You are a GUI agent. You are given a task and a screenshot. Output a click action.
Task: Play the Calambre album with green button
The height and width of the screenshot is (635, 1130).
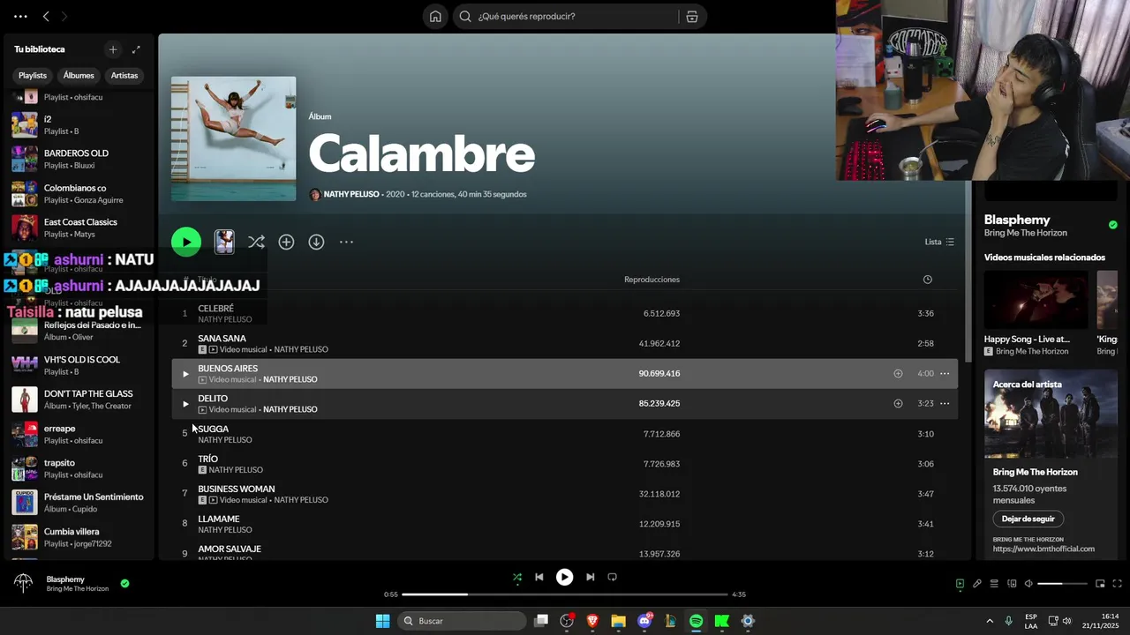click(186, 242)
